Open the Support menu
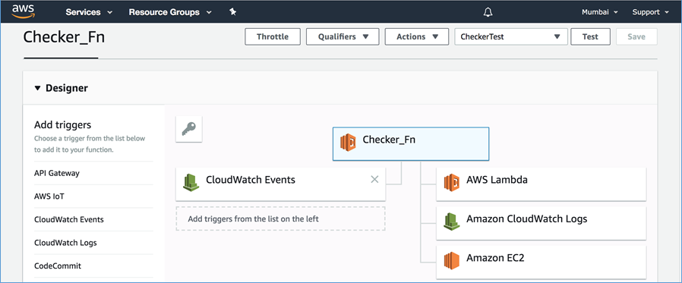The image size is (682, 283). (x=651, y=12)
